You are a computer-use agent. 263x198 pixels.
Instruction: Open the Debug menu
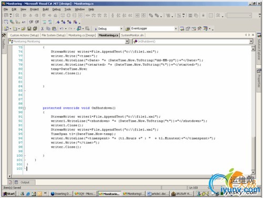(x=56, y=9)
